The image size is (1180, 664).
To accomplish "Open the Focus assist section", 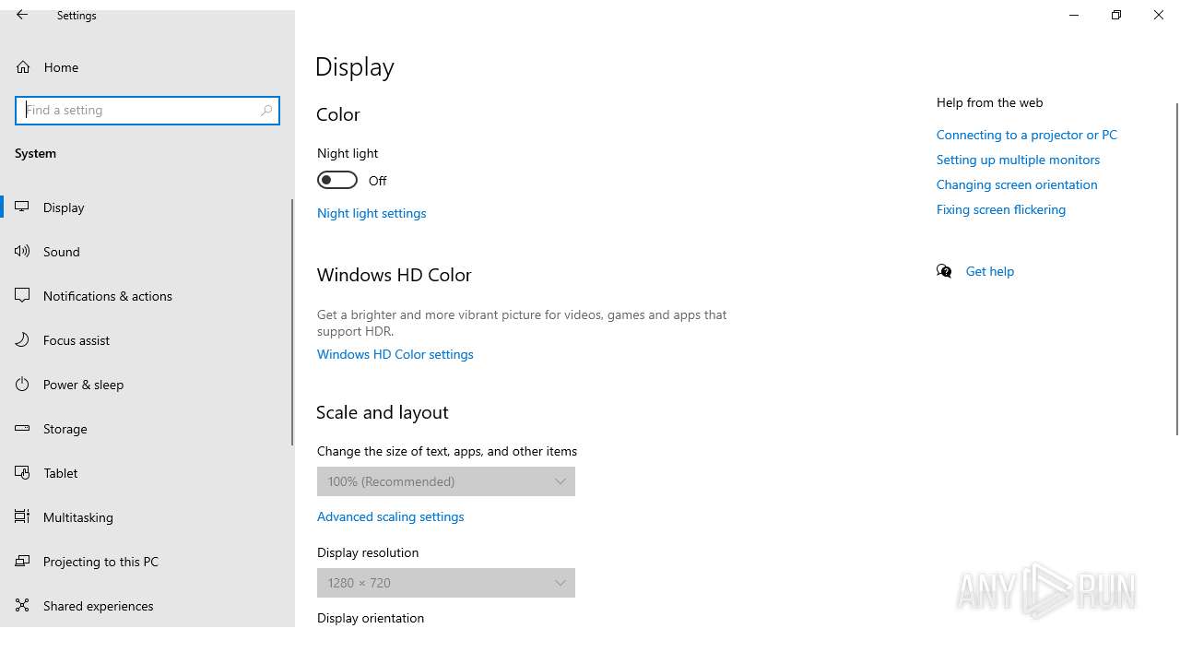I will point(147,340).
